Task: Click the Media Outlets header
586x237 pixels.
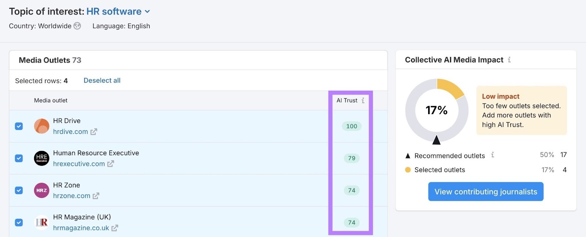Action: 49,60
